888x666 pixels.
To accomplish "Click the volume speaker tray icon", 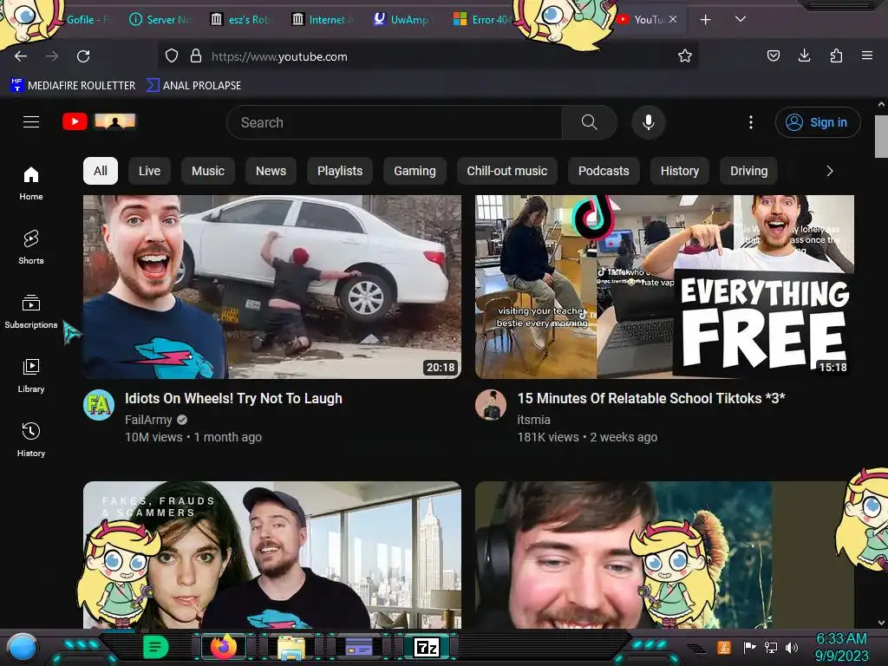I will [792, 647].
